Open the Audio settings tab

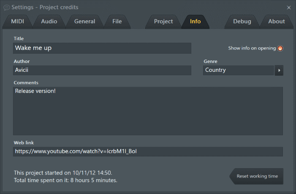click(x=49, y=22)
